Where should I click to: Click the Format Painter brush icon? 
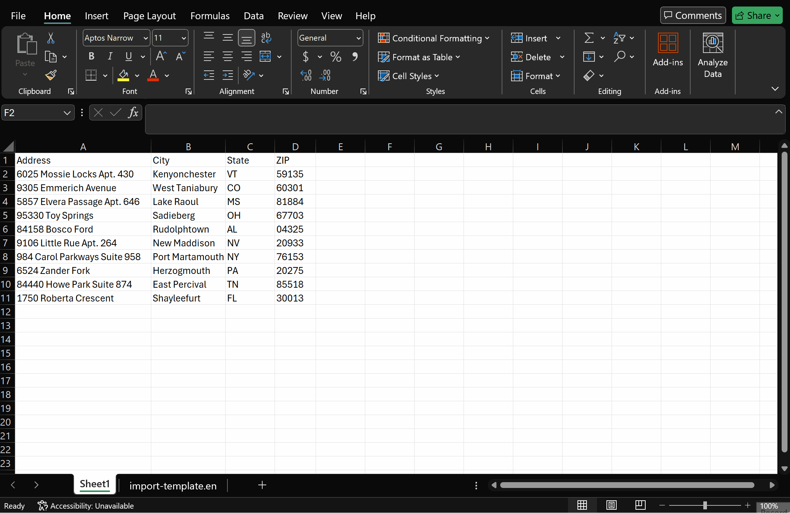click(x=51, y=75)
